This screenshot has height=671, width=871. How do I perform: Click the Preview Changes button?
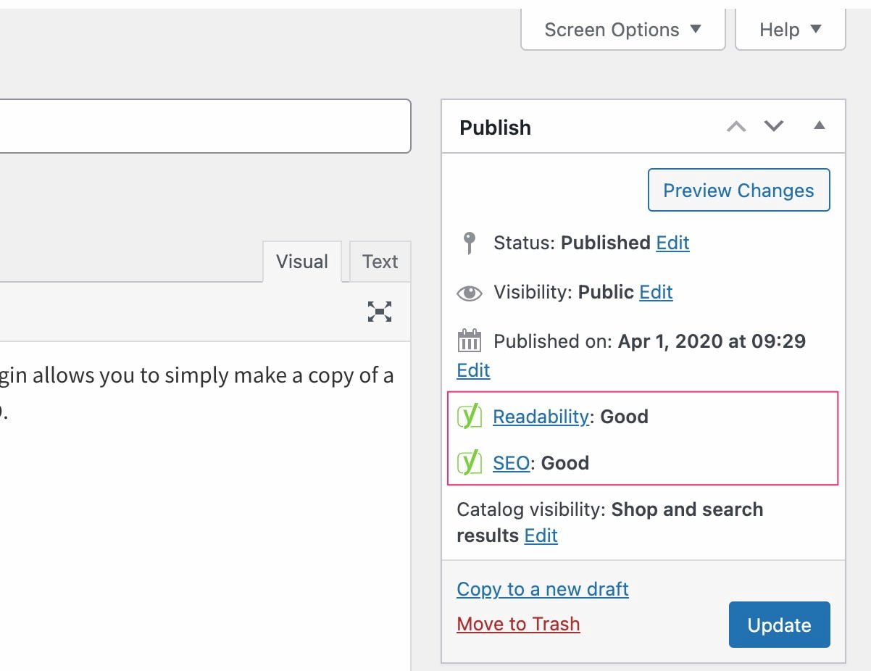tap(738, 191)
